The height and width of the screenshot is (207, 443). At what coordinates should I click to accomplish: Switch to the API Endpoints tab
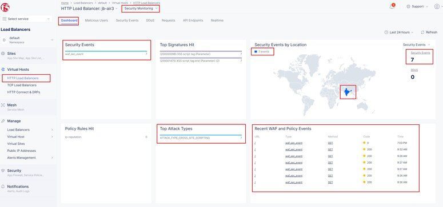tap(193, 21)
